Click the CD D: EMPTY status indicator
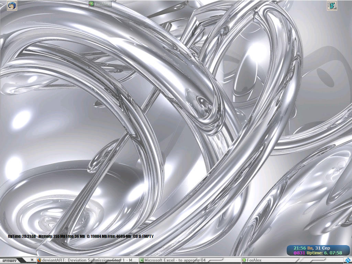Viewport: 352px width, 264px height. click(x=143, y=236)
